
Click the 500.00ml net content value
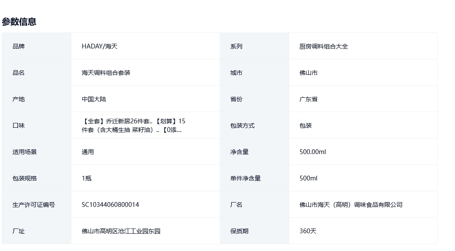pyautogui.click(x=313, y=152)
